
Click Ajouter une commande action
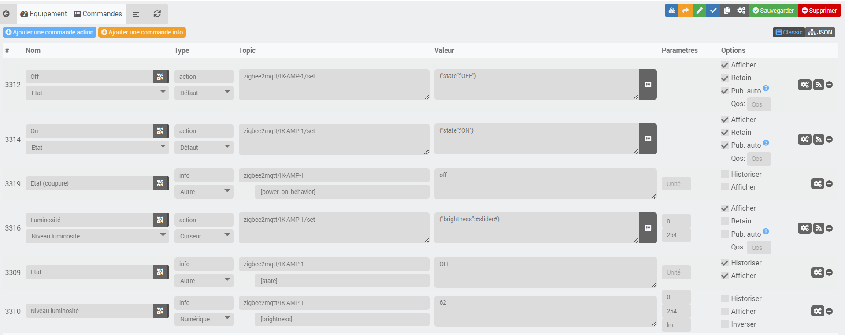click(49, 32)
